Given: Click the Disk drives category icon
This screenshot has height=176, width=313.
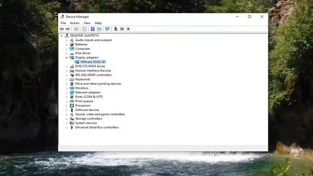Looking at the screenshot, I should (x=72, y=53).
